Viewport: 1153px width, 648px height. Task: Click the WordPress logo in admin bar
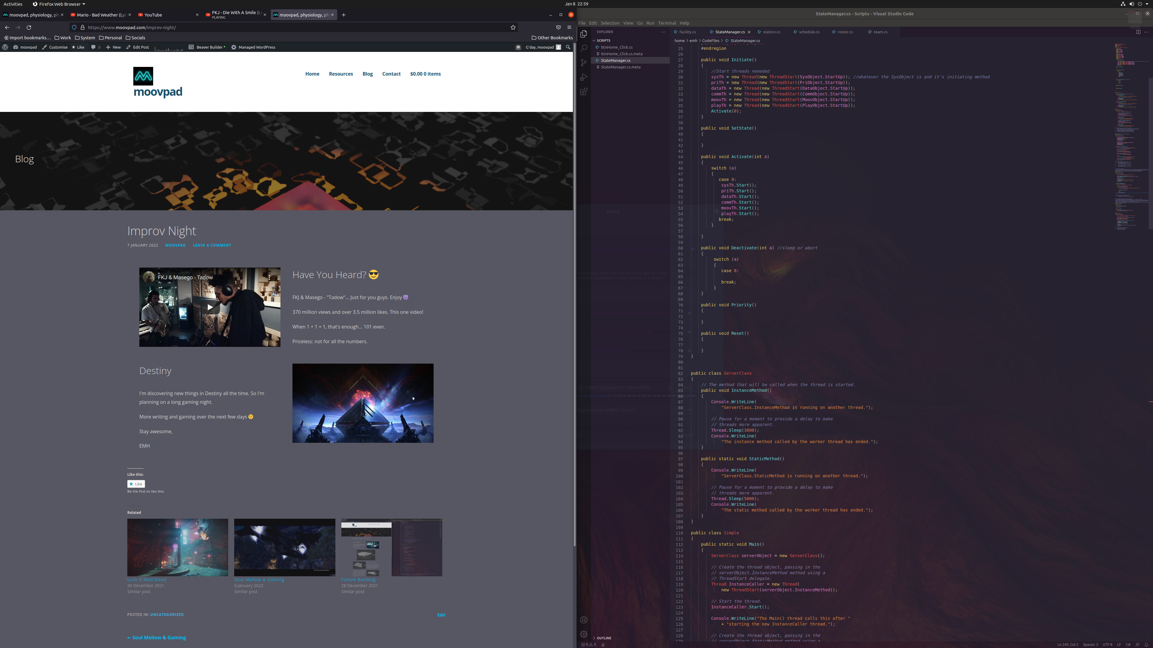coord(5,47)
